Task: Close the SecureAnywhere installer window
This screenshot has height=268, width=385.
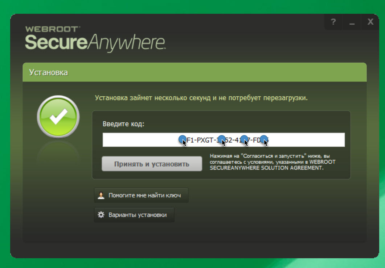Action: coord(370,22)
